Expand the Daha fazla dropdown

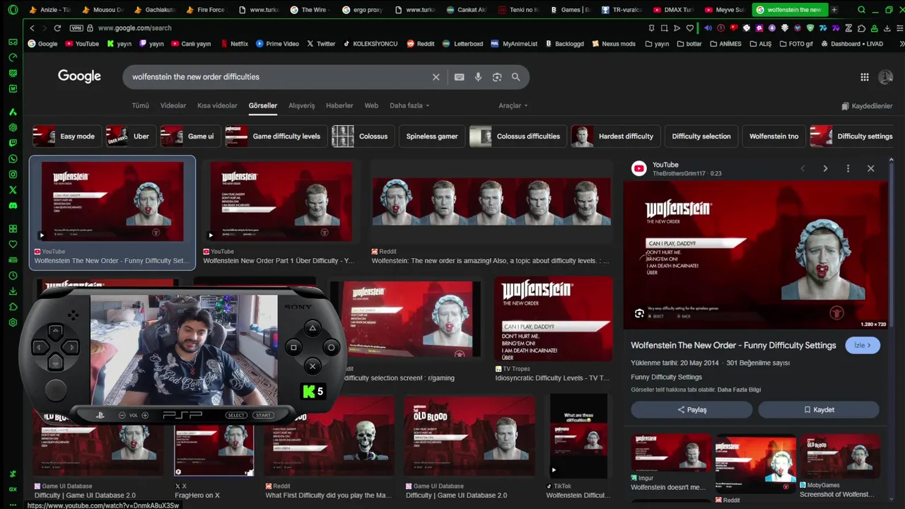[x=409, y=106]
